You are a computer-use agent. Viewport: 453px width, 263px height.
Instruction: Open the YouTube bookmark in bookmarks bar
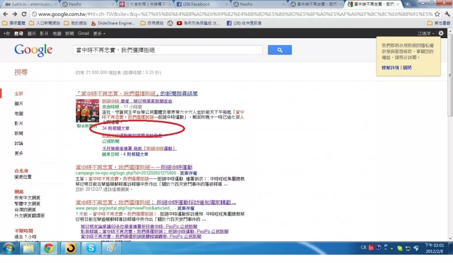tap(198, 23)
